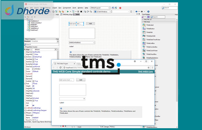Click the Color clWindow white swatch
The width and height of the screenshot is (202, 130).
coord(33,69)
